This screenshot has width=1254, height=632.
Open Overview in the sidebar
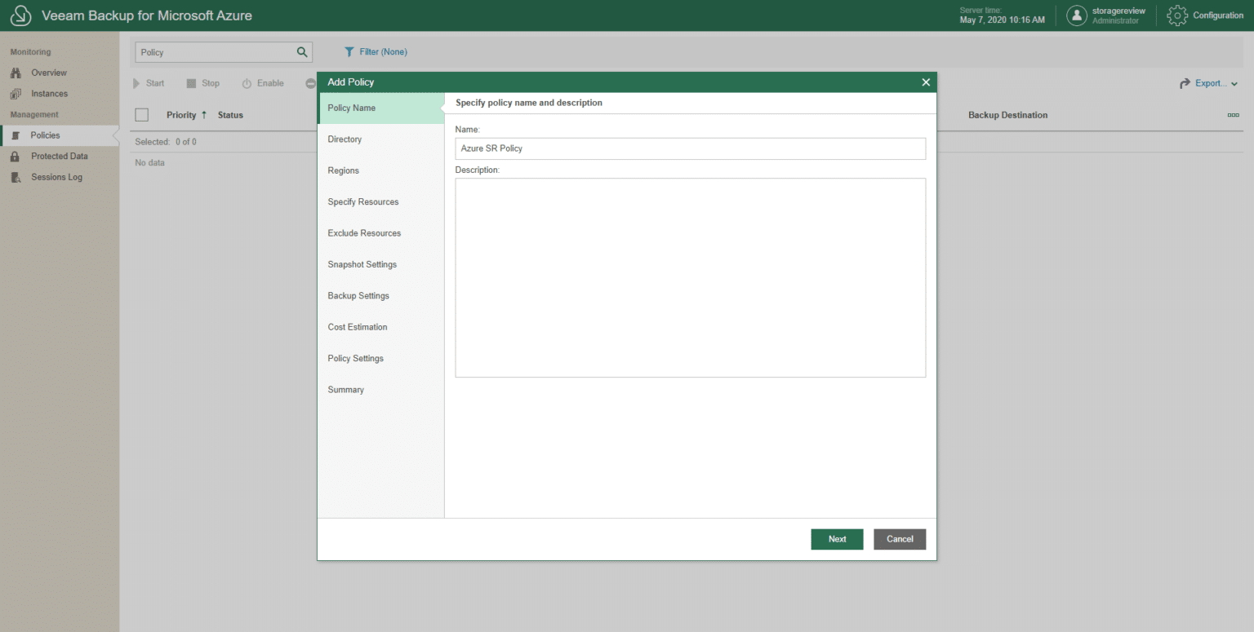49,73
